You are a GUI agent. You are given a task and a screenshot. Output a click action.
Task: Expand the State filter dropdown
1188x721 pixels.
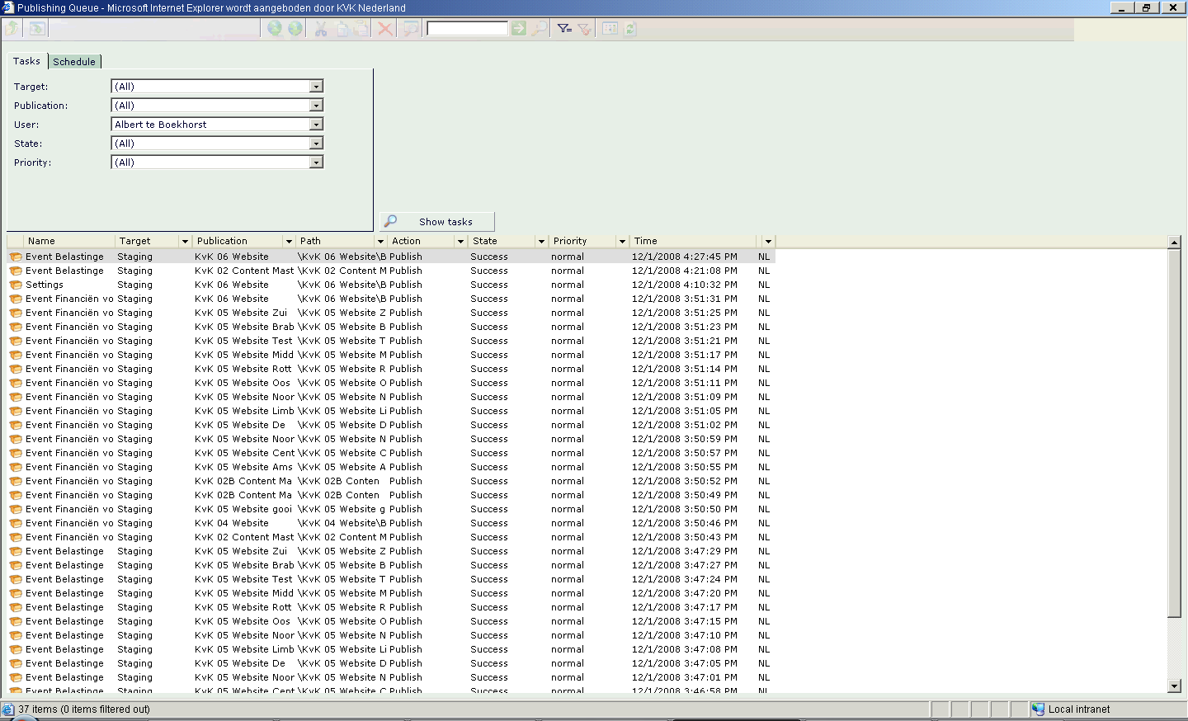click(x=316, y=144)
